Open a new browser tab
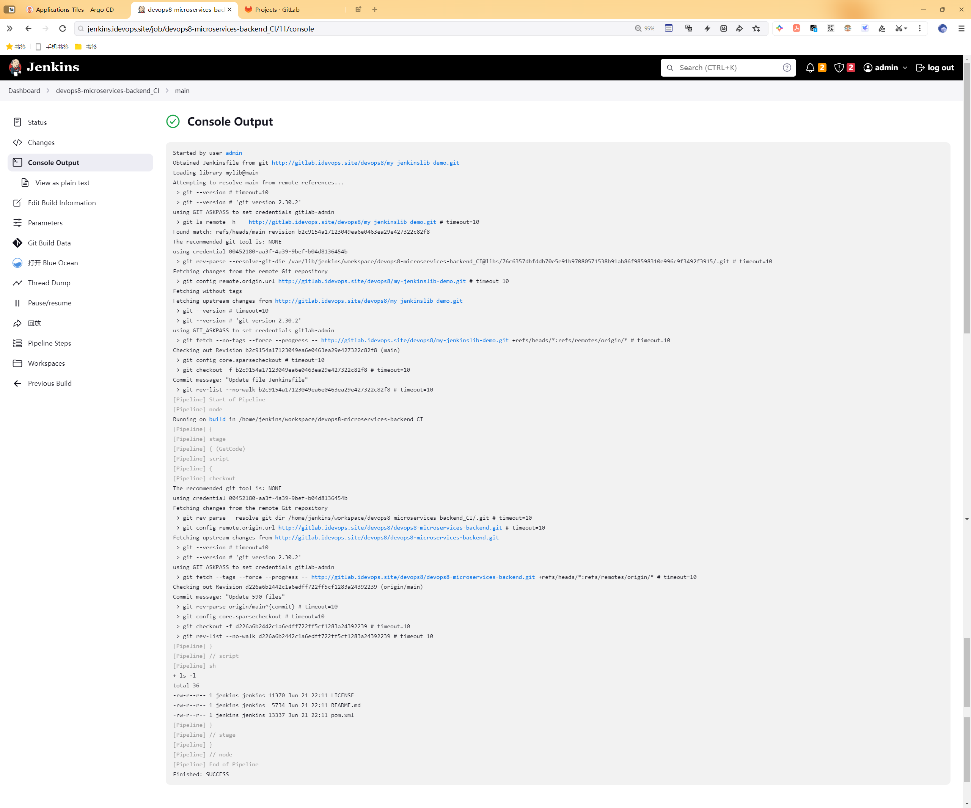 374,9
